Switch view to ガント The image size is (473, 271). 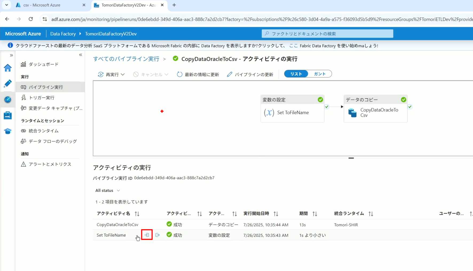point(319,74)
